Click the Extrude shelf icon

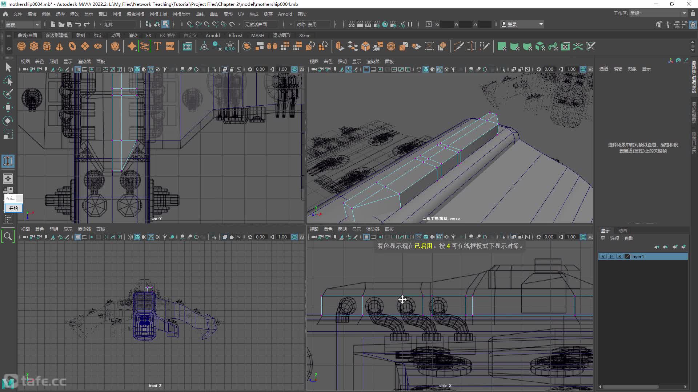[x=340, y=46]
